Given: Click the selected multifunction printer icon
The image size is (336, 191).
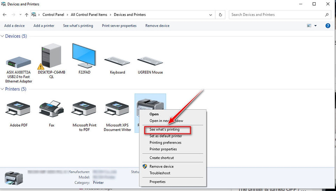Looking at the screenshot, I should pos(150,105).
